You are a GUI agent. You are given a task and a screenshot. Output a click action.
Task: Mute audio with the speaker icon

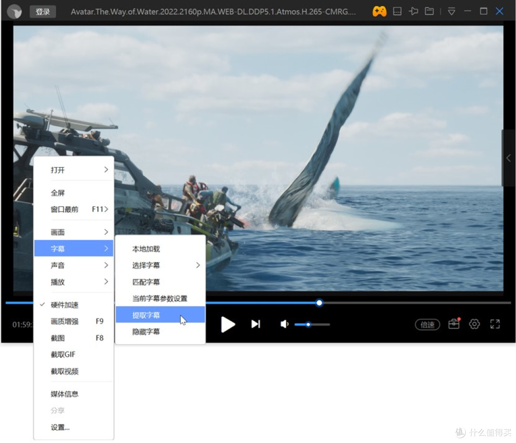tap(284, 324)
